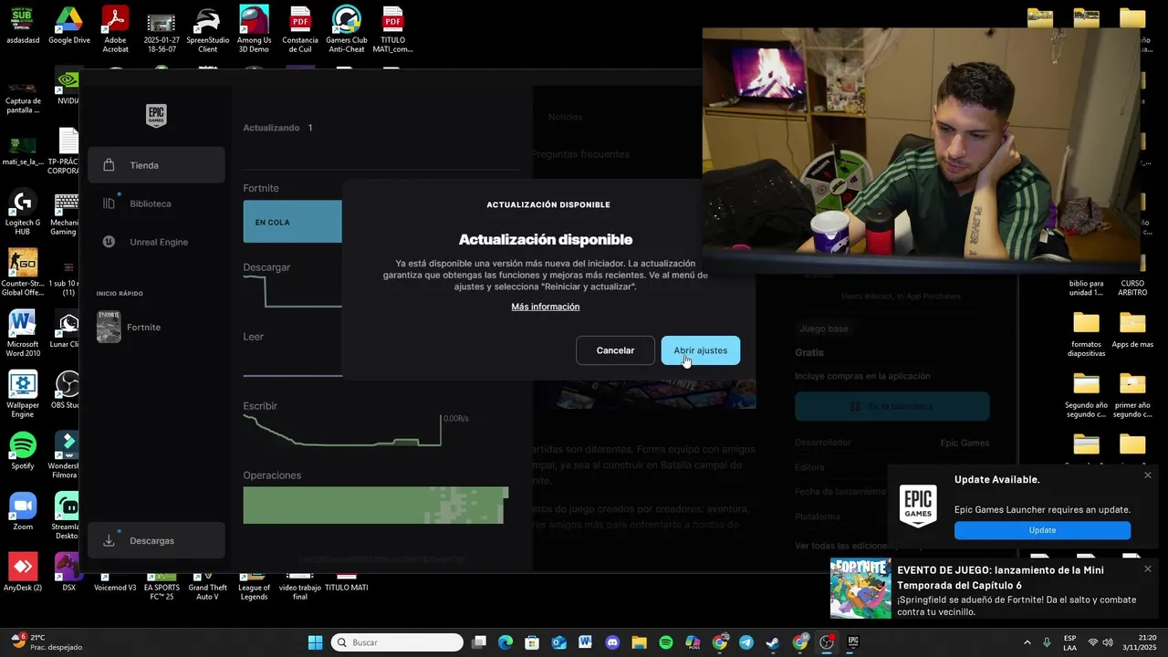Select the 2025-01-27 video file icon
The height and width of the screenshot is (657, 1168).
pos(162,29)
